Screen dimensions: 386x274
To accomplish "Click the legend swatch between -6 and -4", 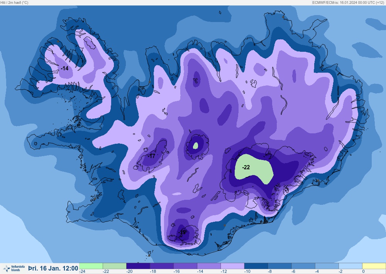I will pos(303,266).
